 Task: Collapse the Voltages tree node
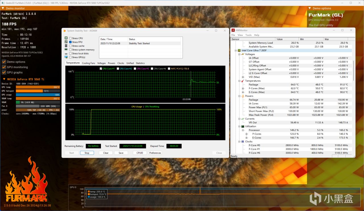click(239, 54)
